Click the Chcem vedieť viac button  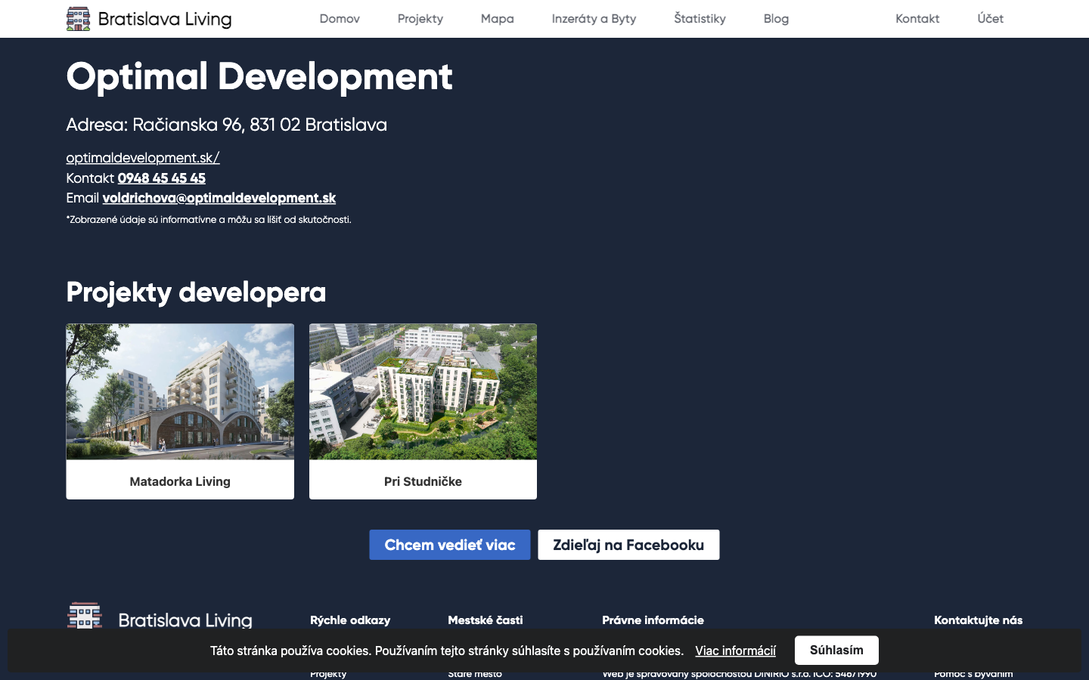tap(450, 545)
